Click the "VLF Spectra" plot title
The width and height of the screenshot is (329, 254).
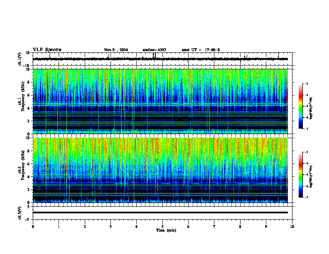click(47, 50)
